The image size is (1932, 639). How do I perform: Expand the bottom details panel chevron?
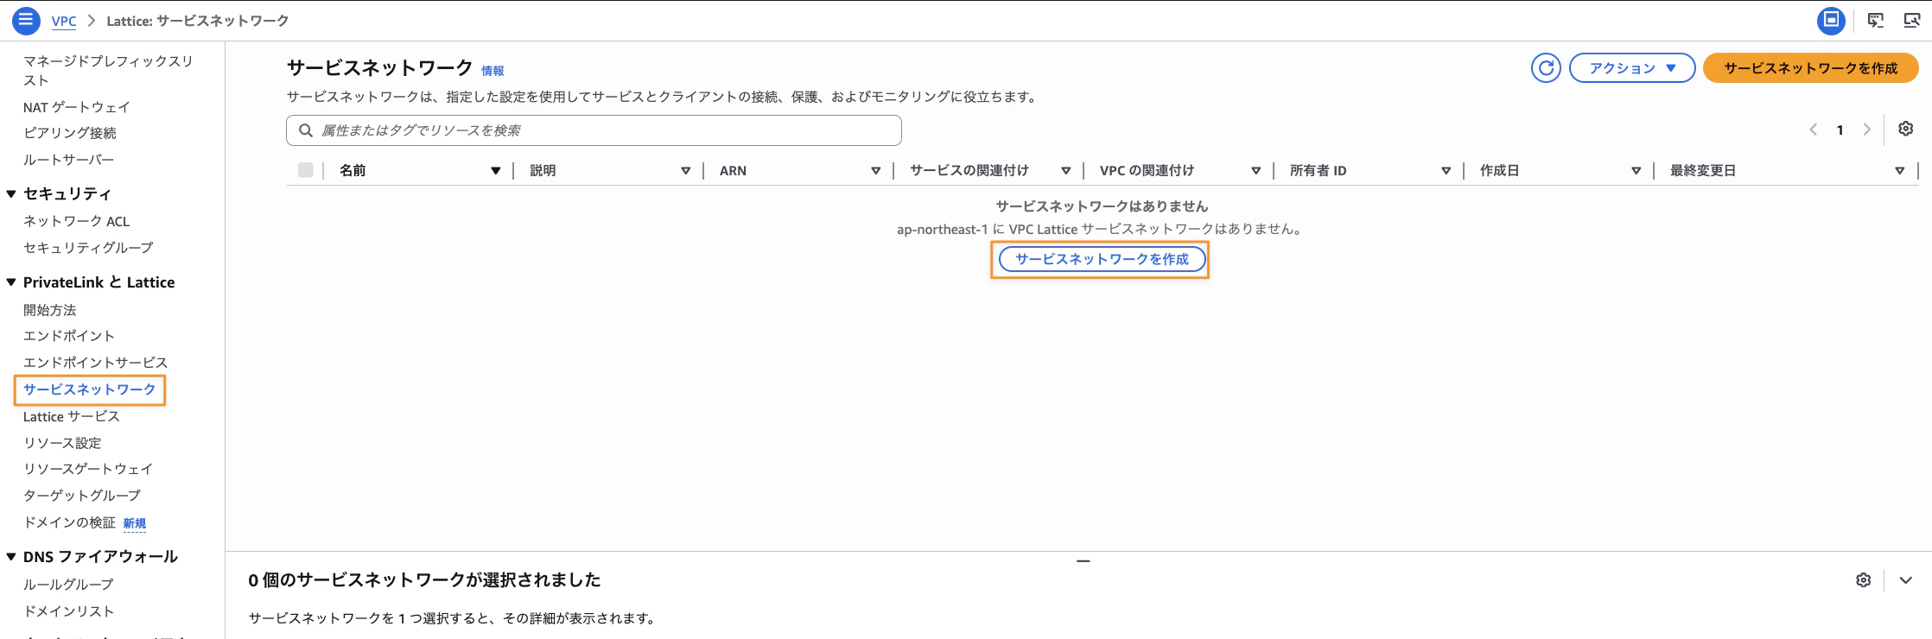pyautogui.click(x=1906, y=580)
